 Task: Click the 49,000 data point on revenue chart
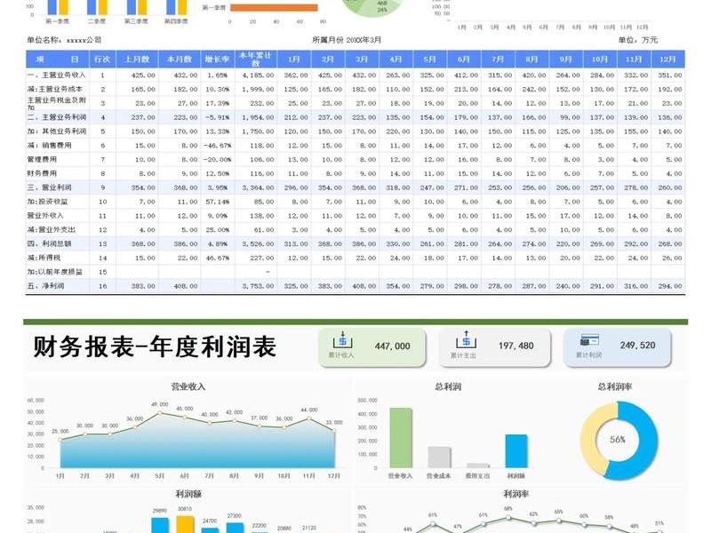coord(159,413)
